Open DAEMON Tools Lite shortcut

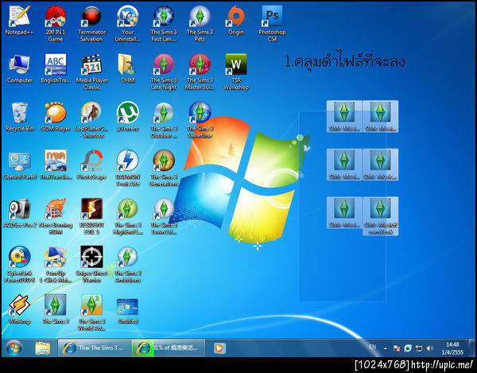(128, 169)
